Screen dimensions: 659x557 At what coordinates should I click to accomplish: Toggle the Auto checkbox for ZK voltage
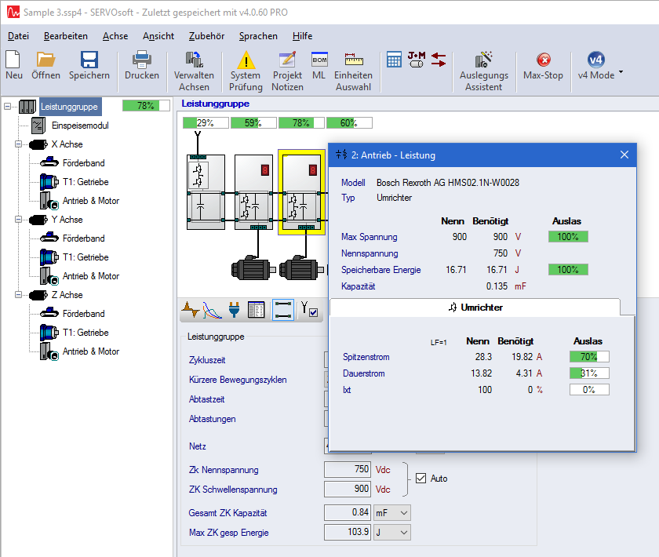(421, 478)
